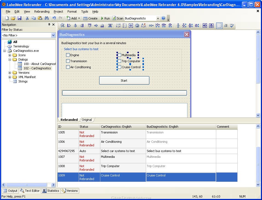Open Find with the binoculars icon
The height and width of the screenshot is (200, 262).
pyautogui.click(x=46, y=18)
